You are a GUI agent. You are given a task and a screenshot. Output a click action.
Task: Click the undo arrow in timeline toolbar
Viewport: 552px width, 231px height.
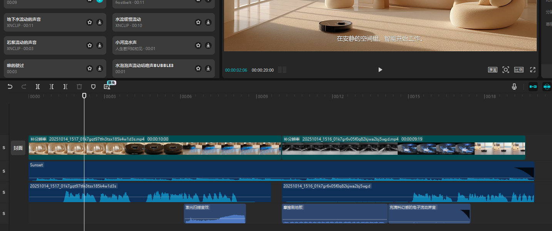(x=10, y=87)
